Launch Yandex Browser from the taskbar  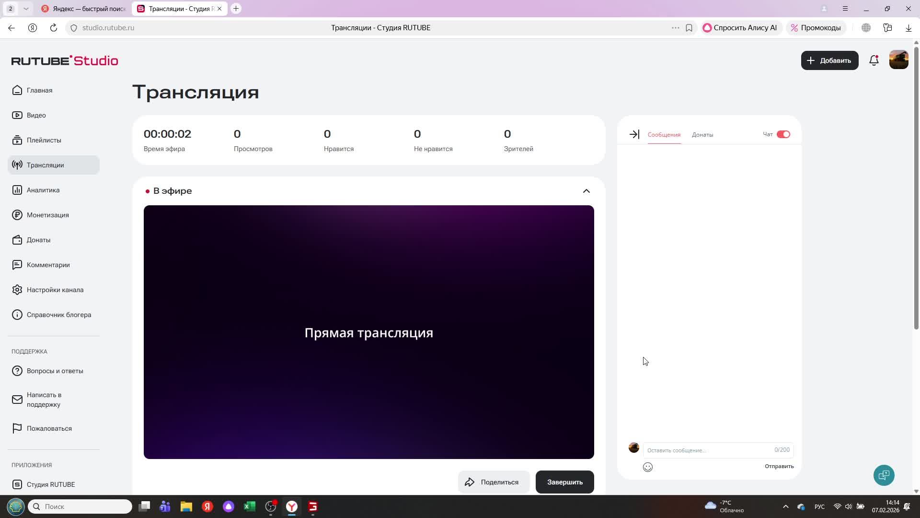[292, 506]
